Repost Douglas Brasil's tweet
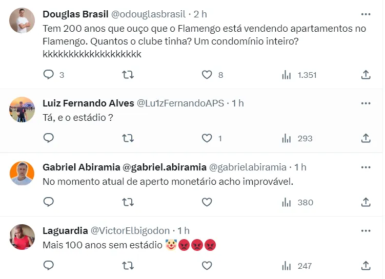The image size is (385, 279). [128, 75]
